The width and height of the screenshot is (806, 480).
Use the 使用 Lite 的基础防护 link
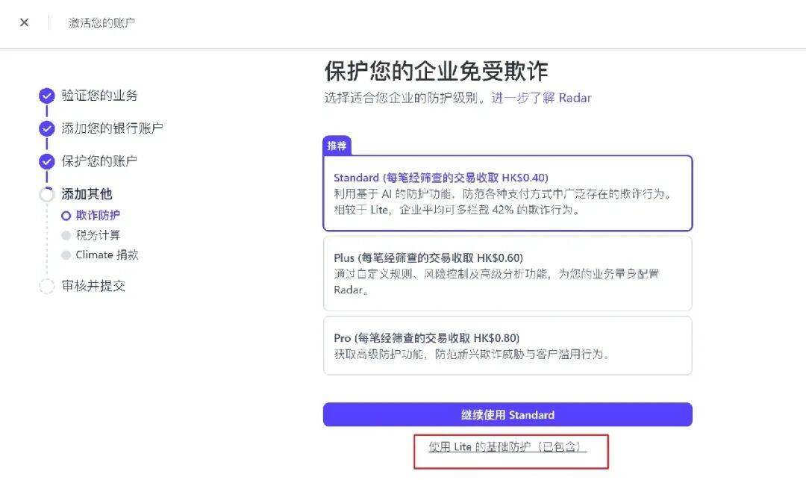(508, 447)
